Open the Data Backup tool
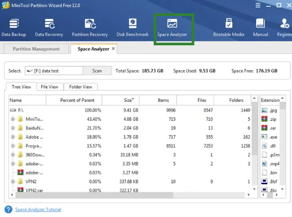The image size is (292, 217). 14,27
